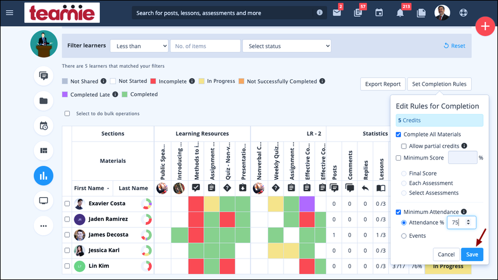
Task: Enable the Minimum Score checkbox
Action: click(x=398, y=158)
